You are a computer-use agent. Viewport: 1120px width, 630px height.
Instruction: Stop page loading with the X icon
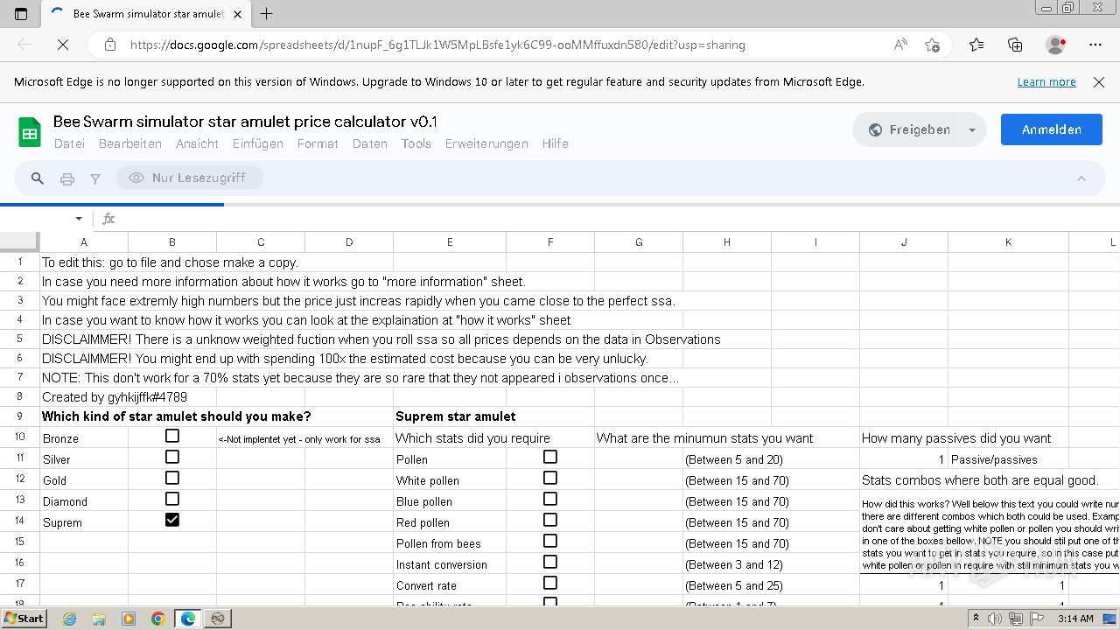[63, 45]
